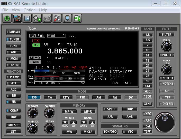Open the CW keyer toolbar icon
Viewport: 181px width, 139px height.
47,18
